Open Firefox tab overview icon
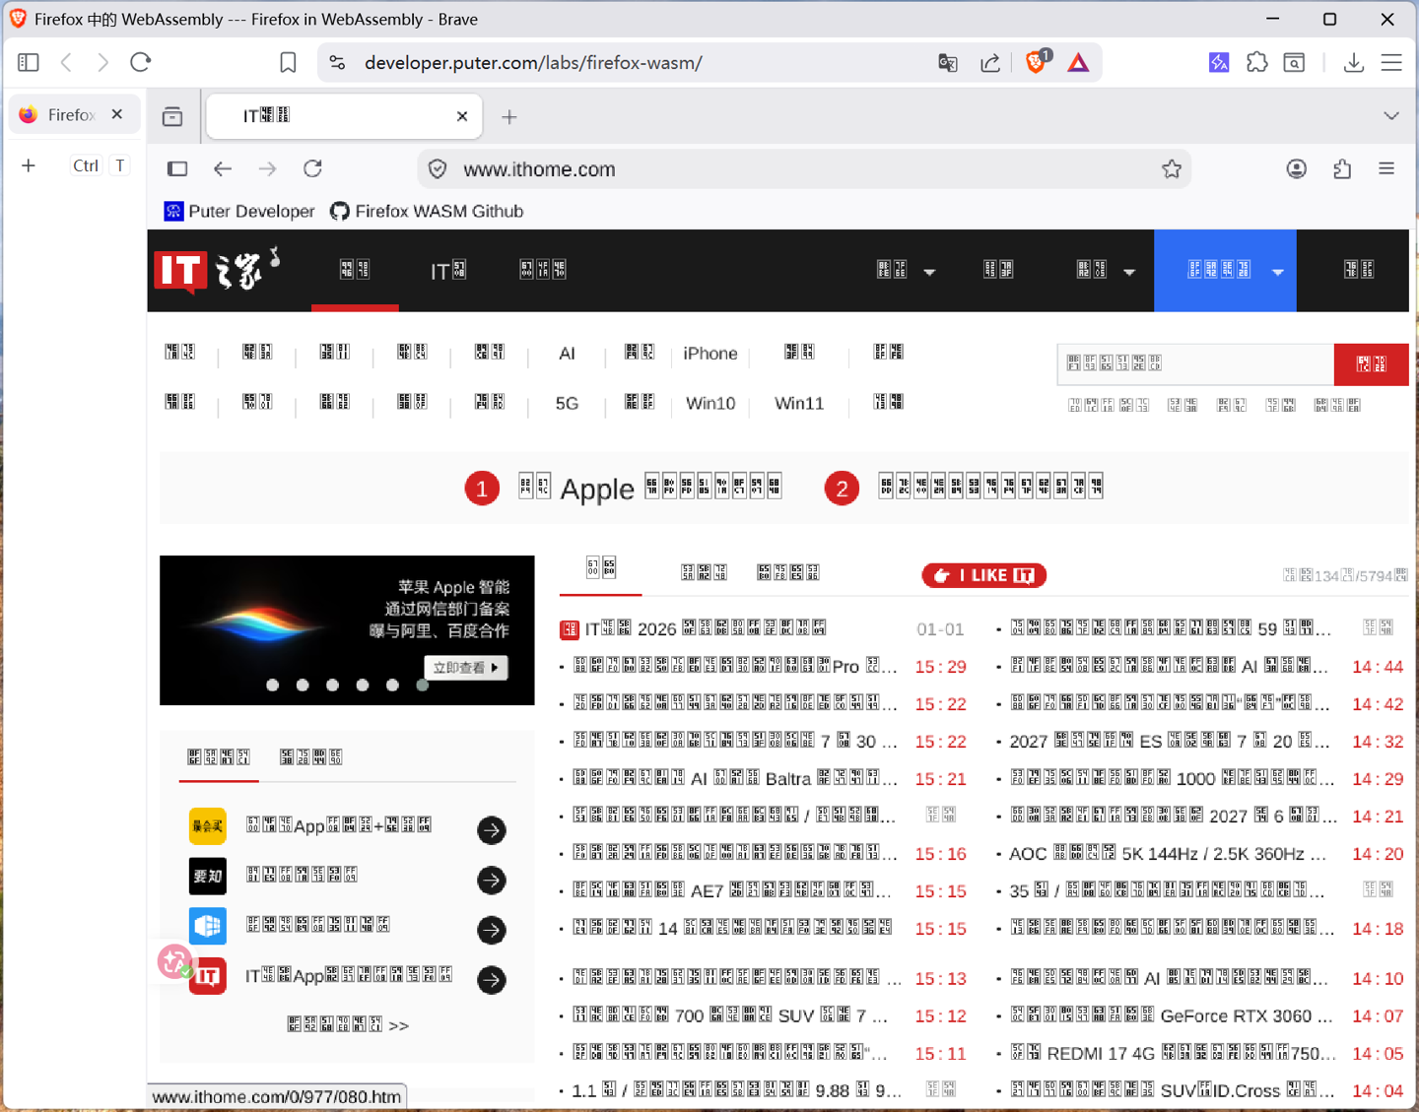 [x=172, y=116]
